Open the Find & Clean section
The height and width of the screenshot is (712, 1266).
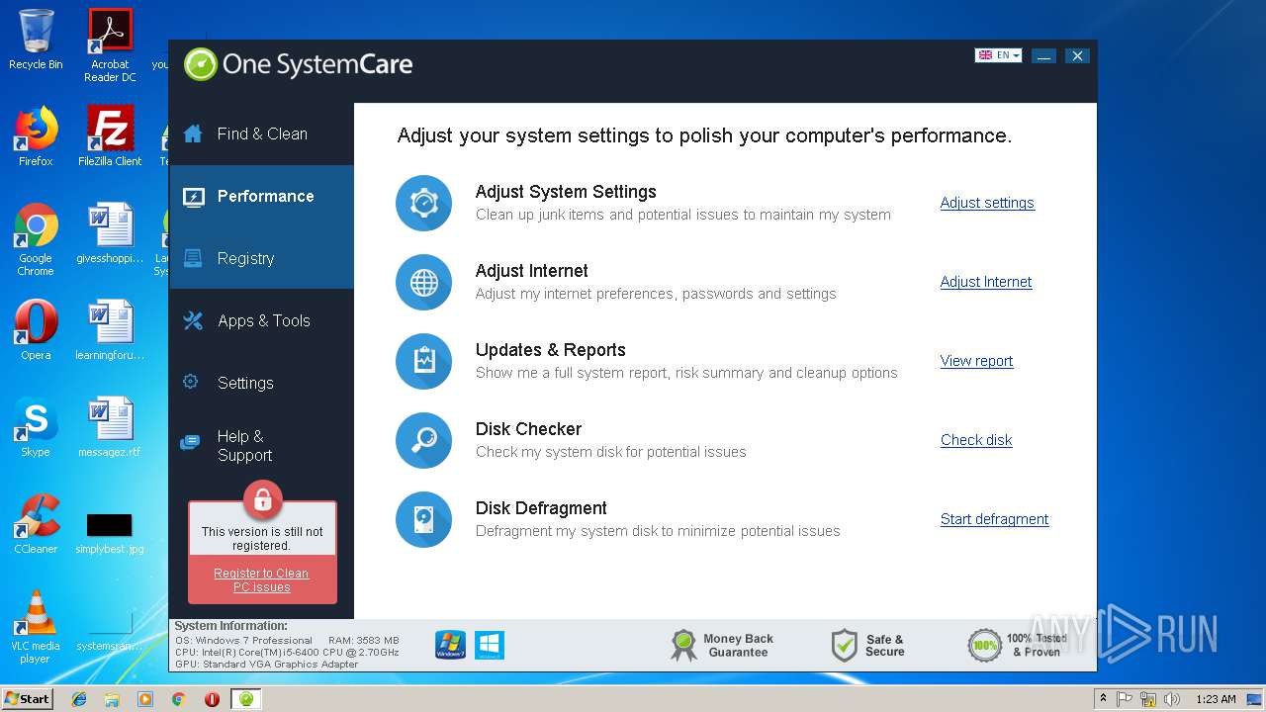tap(261, 133)
